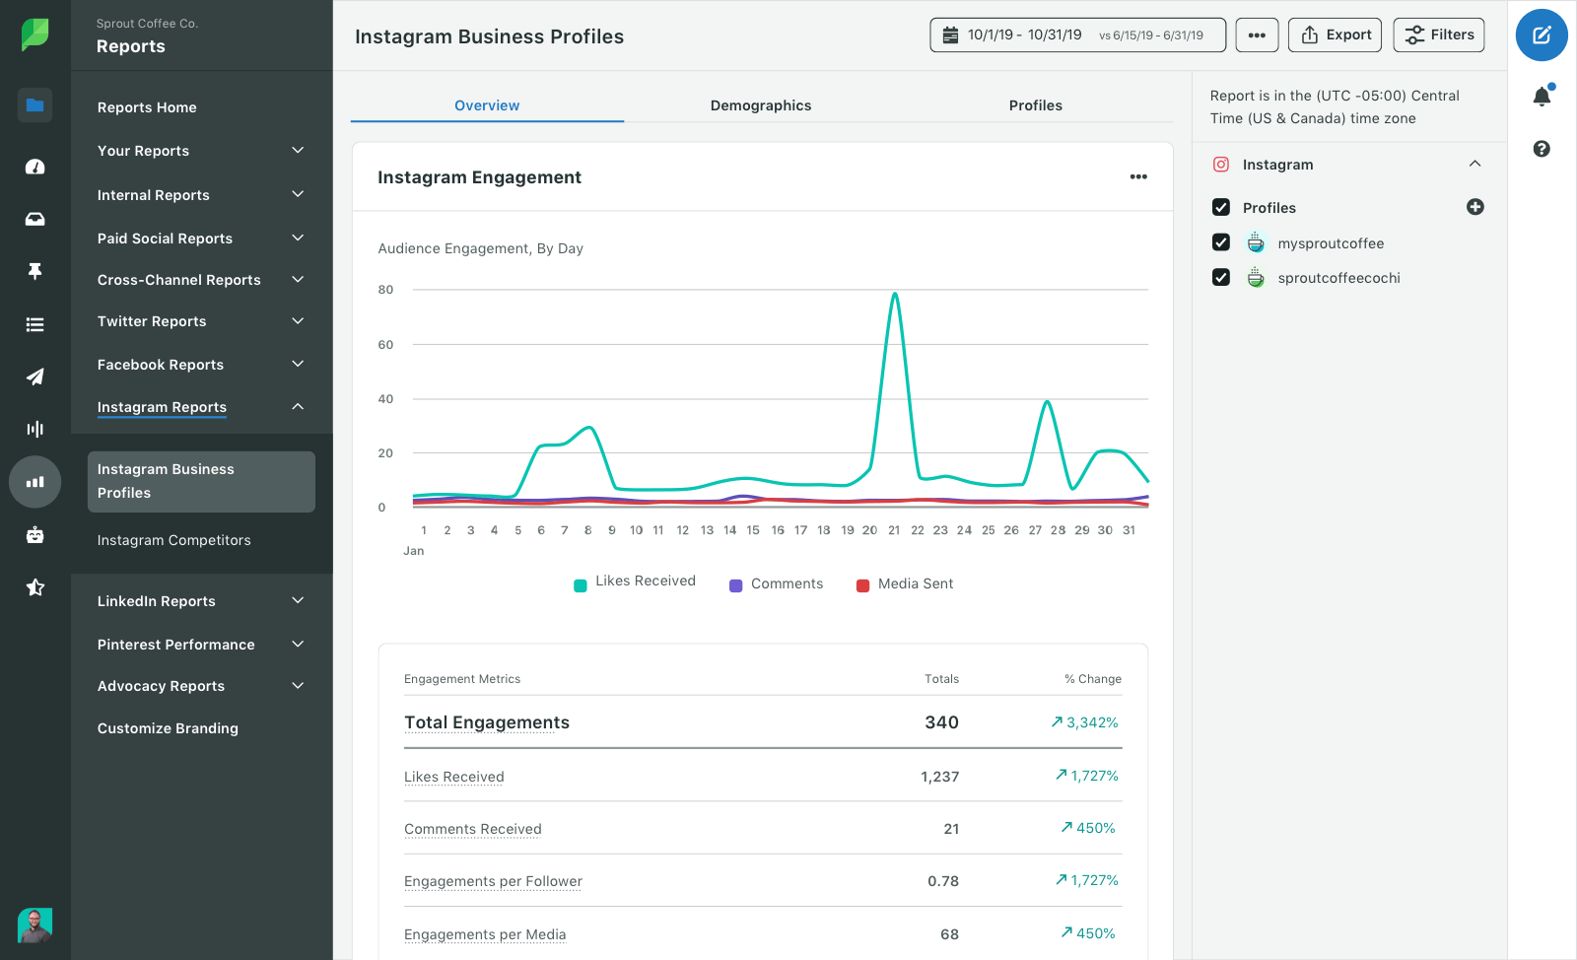The height and width of the screenshot is (960, 1577).
Task: Open Customize Branding
Action: (x=168, y=728)
